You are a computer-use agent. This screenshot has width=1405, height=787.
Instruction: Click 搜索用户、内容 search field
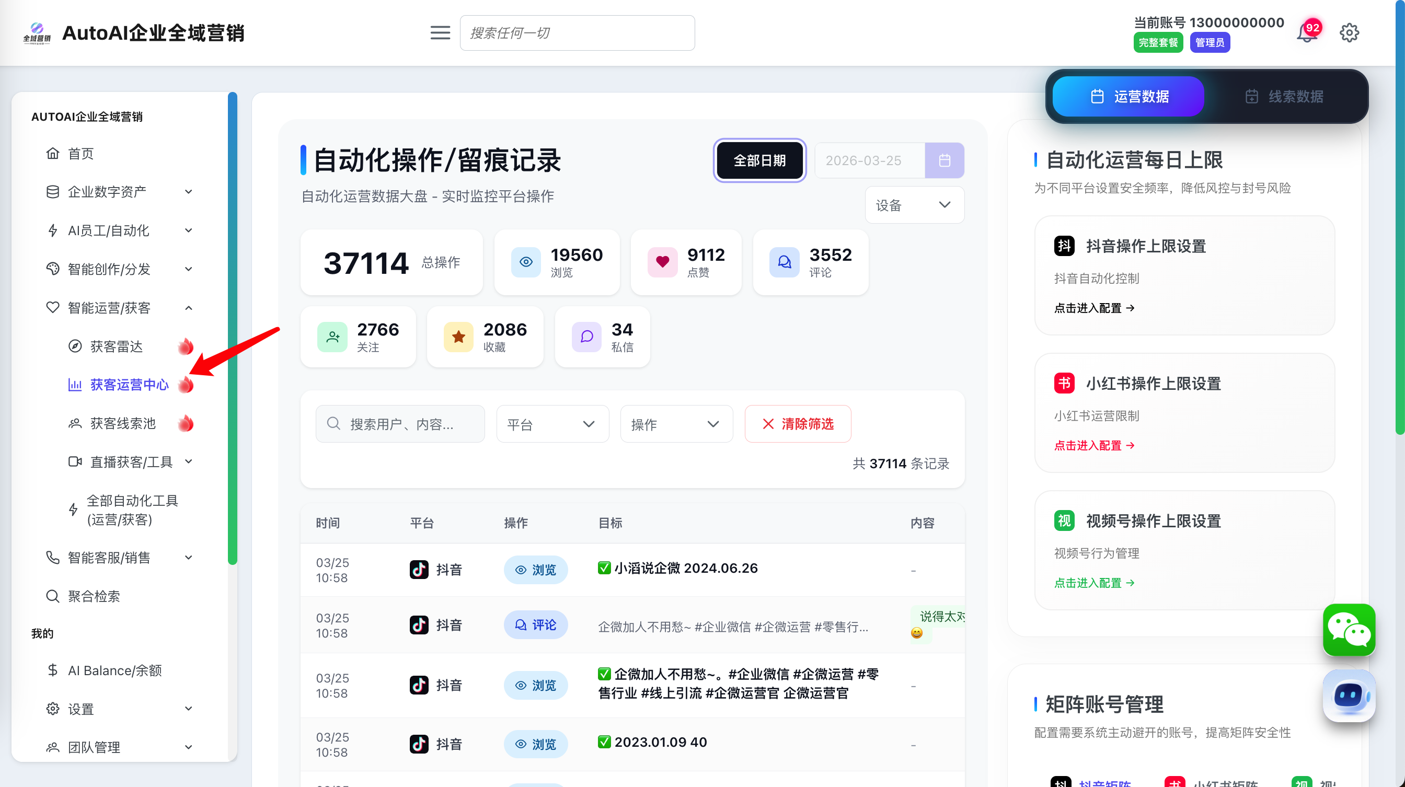(x=401, y=424)
